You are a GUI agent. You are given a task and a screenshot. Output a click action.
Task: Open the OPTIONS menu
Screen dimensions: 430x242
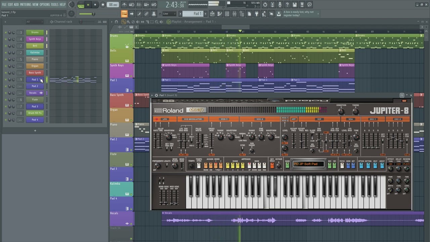point(45,5)
